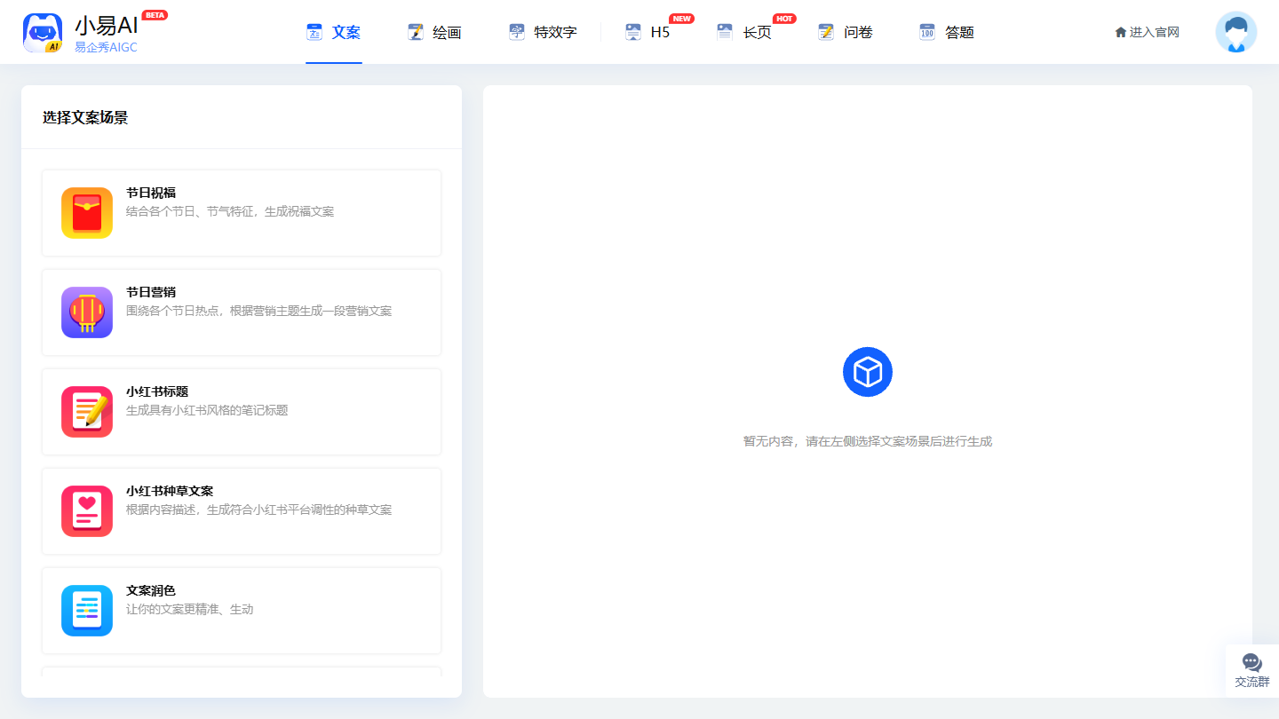Click the NEW badge on H5

click(682, 19)
